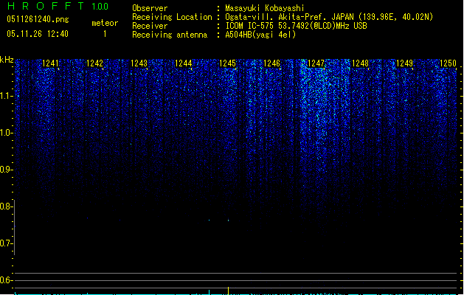Click the 1250 time marker
The image size is (464, 295).
(x=448, y=63)
